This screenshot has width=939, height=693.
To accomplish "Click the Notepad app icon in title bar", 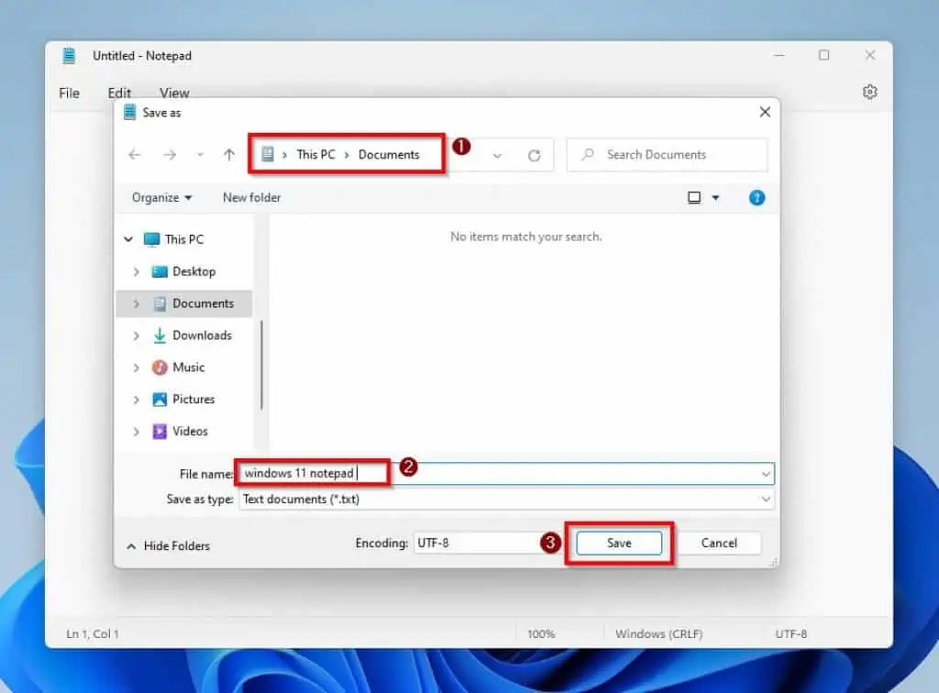I will [69, 56].
